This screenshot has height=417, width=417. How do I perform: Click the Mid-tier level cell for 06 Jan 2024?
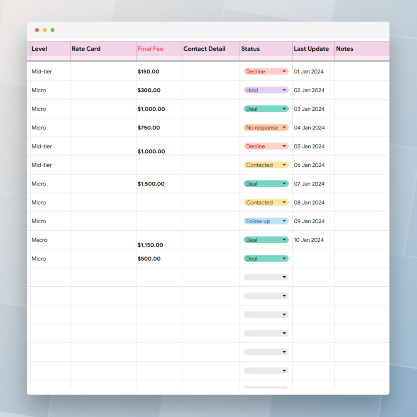tap(50, 165)
